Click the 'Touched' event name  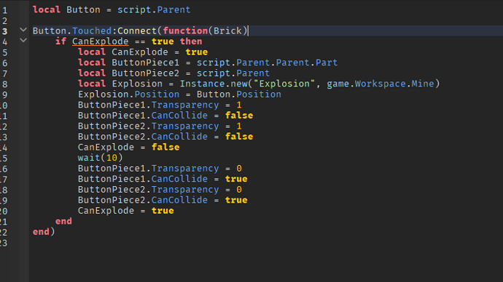(x=92, y=31)
